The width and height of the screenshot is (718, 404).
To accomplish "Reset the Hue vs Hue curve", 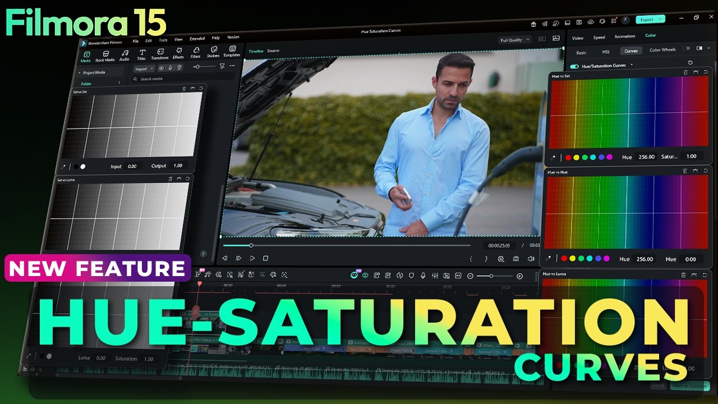I will coord(706,171).
